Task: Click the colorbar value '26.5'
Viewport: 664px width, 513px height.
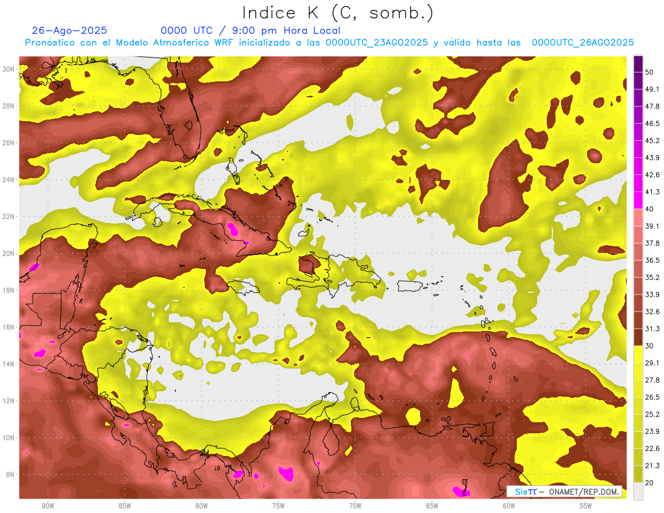Action: click(x=652, y=397)
